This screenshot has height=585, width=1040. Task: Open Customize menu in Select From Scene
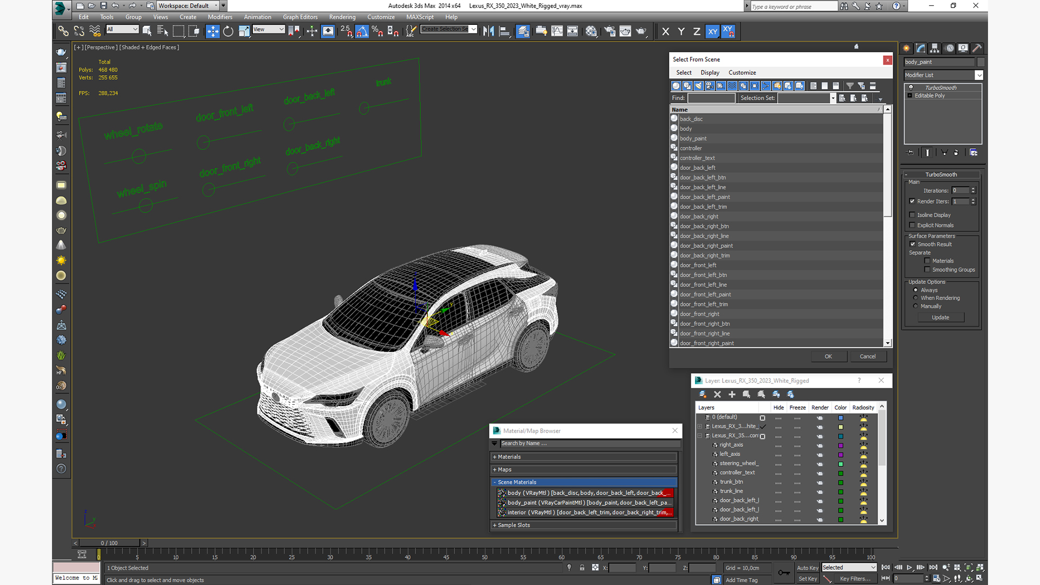(742, 73)
